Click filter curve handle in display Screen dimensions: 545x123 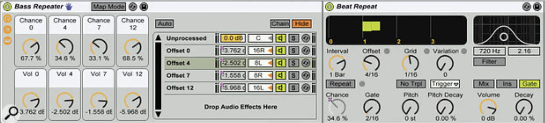pos(504,37)
